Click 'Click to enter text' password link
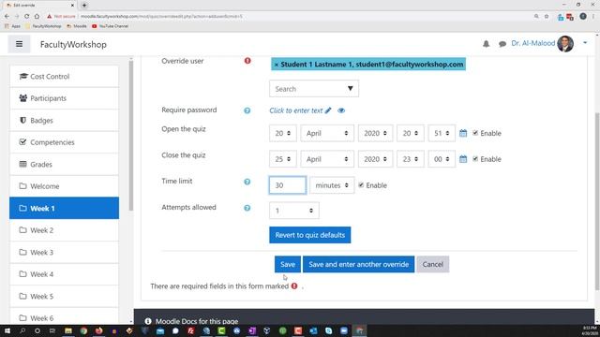 click(x=296, y=110)
